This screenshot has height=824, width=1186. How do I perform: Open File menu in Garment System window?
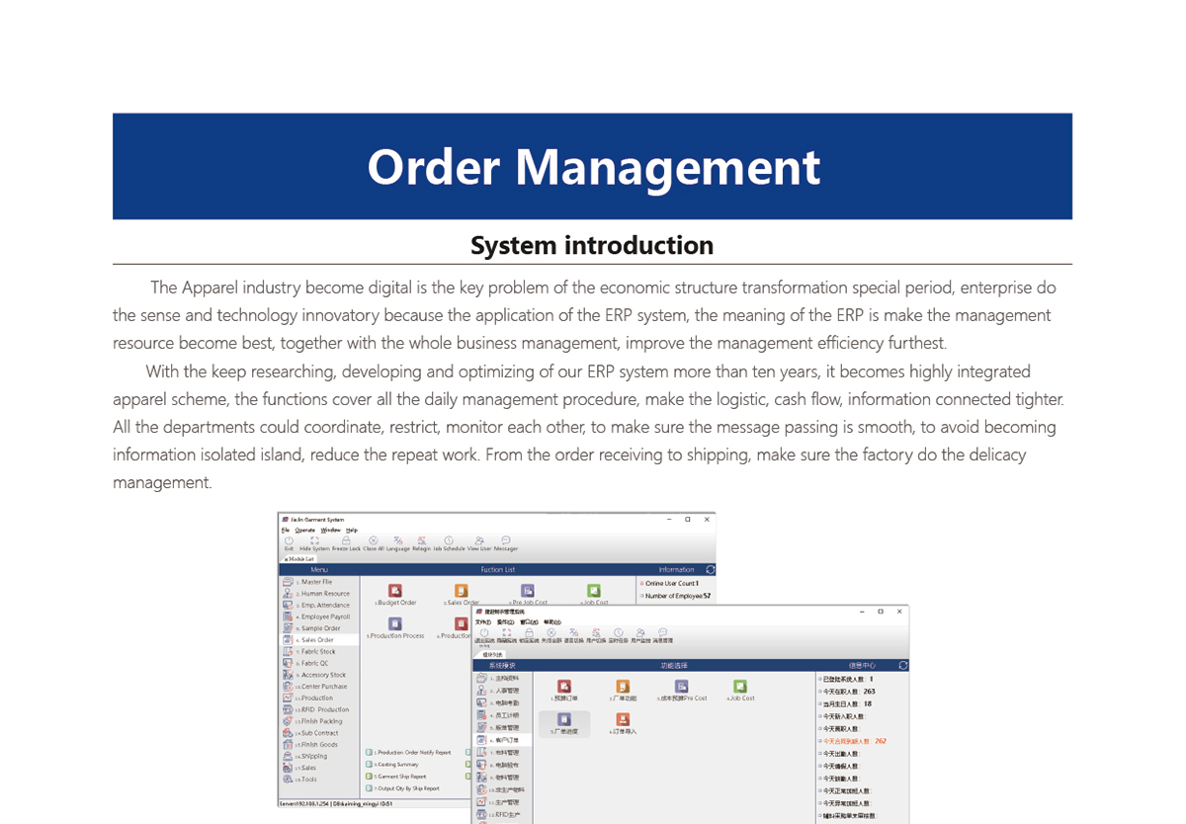tap(286, 530)
